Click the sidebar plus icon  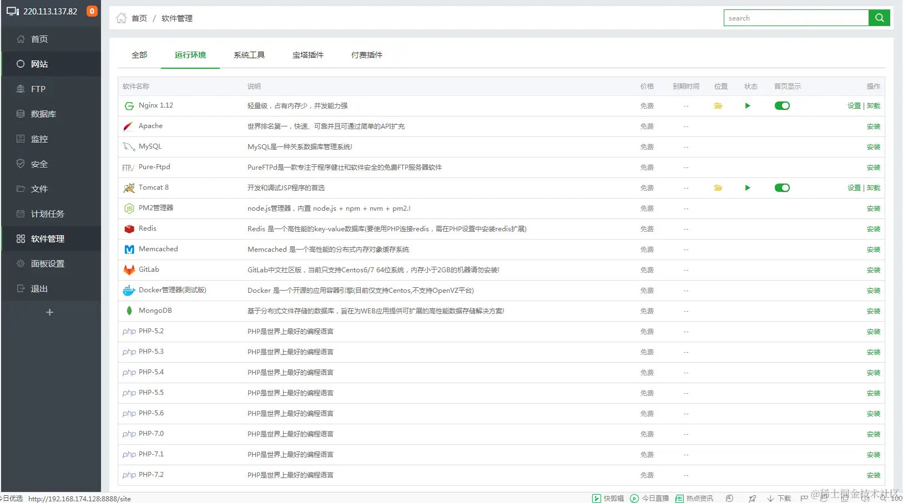[x=49, y=312]
